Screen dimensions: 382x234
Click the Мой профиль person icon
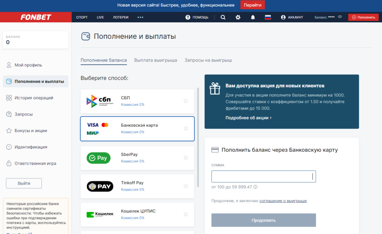[x=9, y=65]
